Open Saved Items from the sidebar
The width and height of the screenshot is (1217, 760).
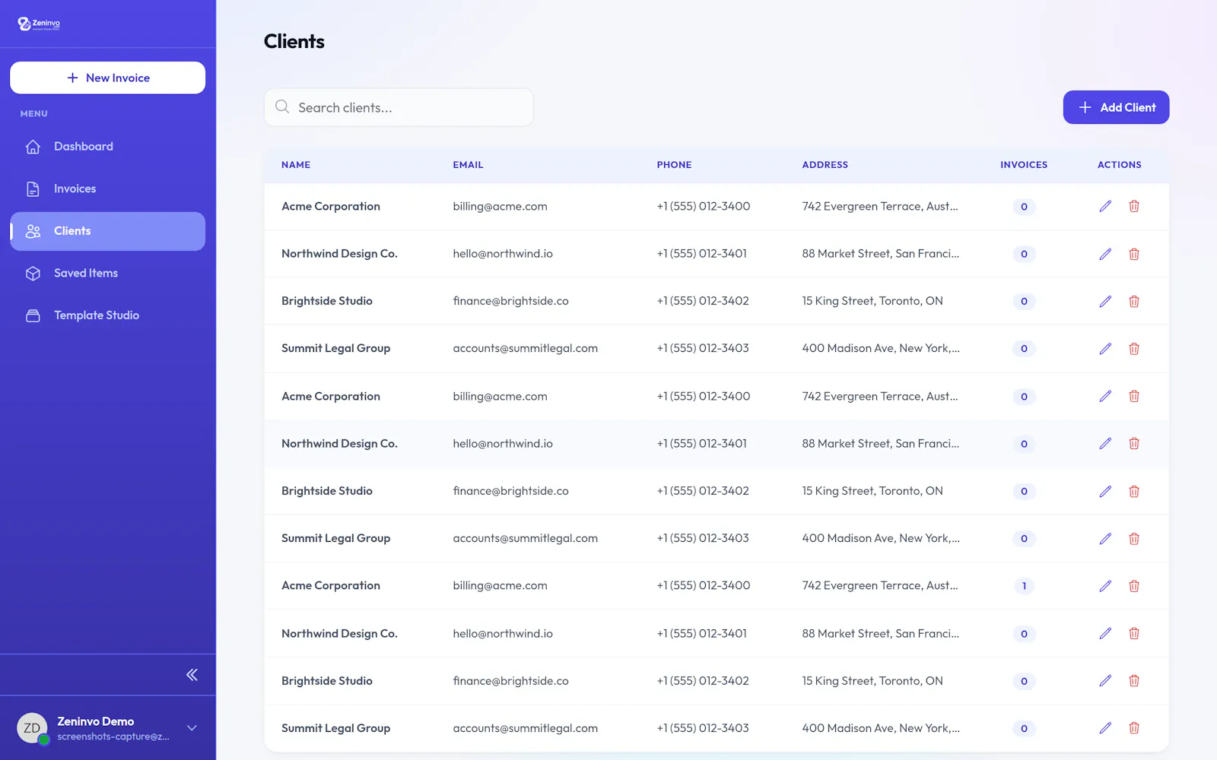coord(107,273)
